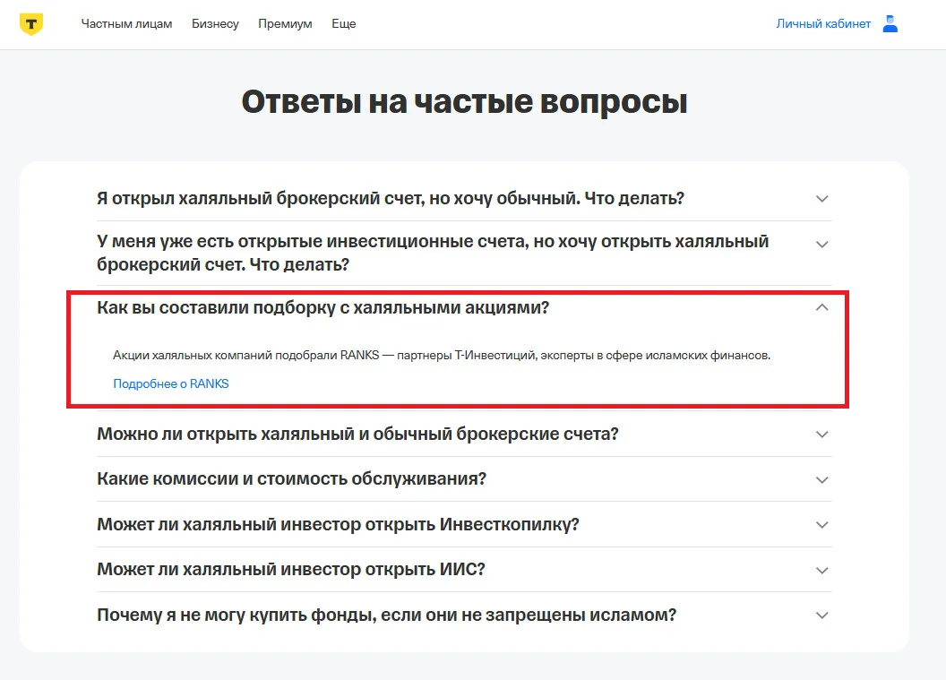Expand chevron for 'Я открыл халяльный брокерский счет'
Screen dimensions: 946x680
pos(821,199)
